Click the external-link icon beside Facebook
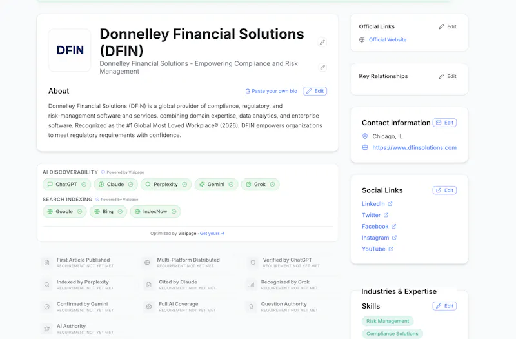 [394, 227]
